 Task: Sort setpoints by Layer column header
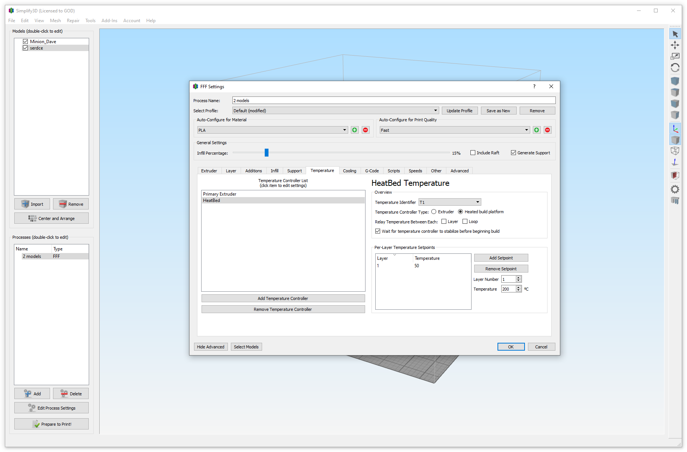394,258
